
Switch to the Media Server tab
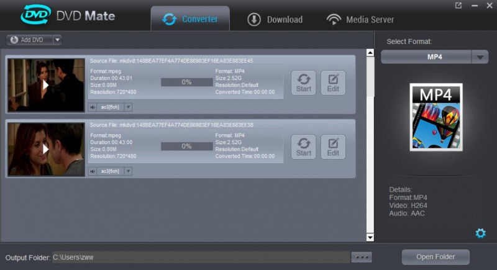pyautogui.click(x=360, y=19)
